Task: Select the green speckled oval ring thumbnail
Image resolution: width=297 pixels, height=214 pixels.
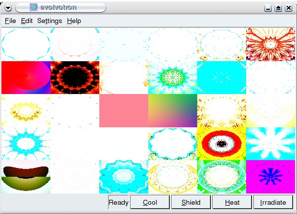Action: point(222,177)
